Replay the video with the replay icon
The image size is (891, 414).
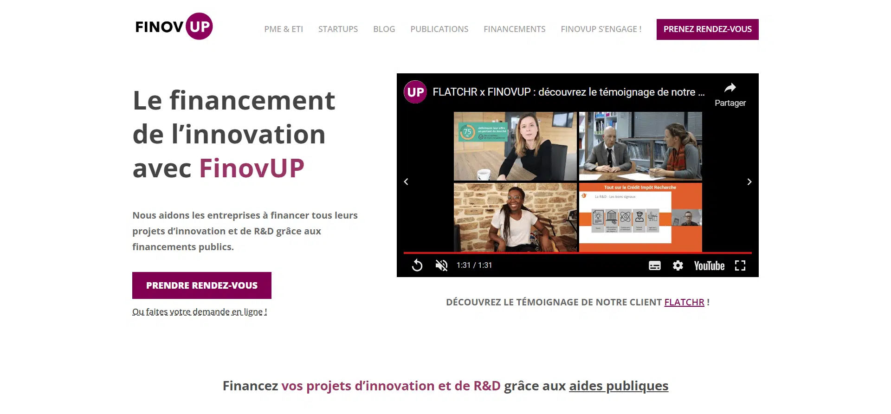[417, 265]
